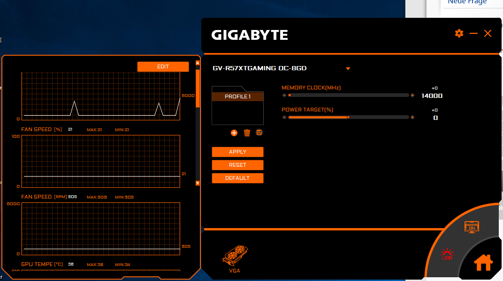Image resolution: width=503 pixels, height=281 pixels.
Task: Click the GPU TEMPE [°C] label
Action: pos(42,264)
